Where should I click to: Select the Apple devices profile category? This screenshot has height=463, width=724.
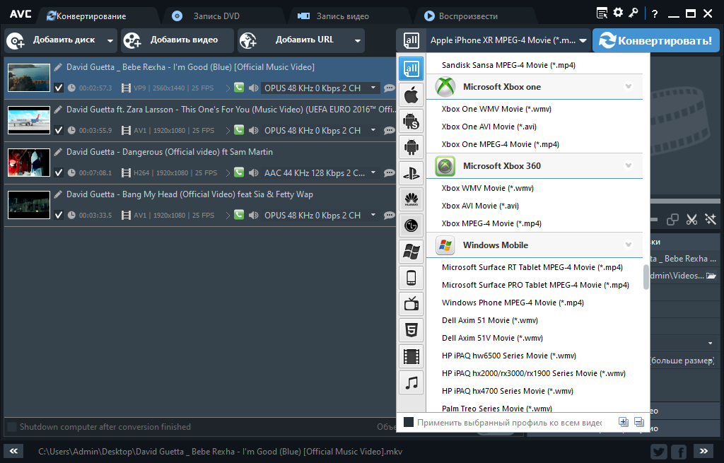pyautogui.click(x=411, y=94)
